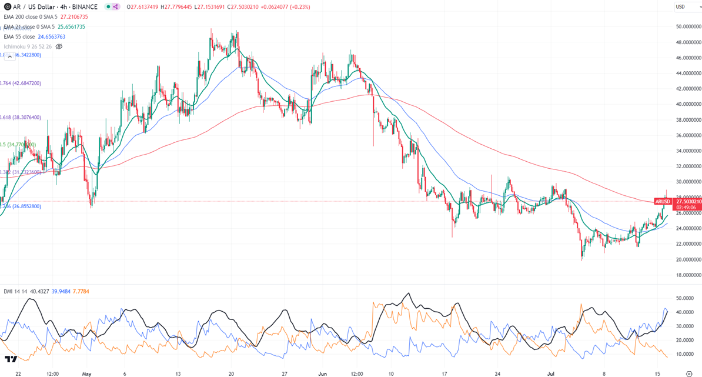Click the purple data connection icon

tap(116, 6)
